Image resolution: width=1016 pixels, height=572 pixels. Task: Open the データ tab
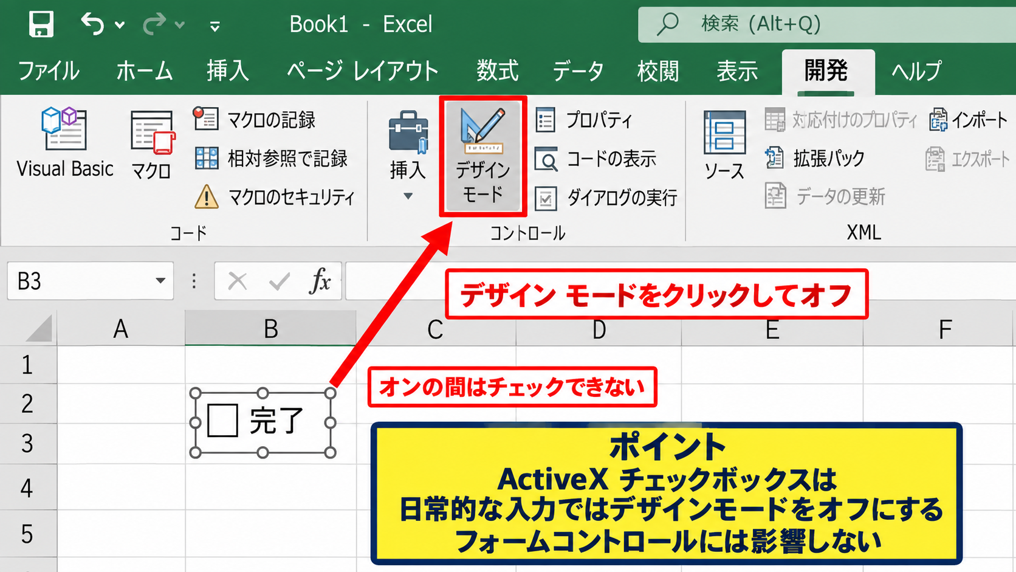578,71
